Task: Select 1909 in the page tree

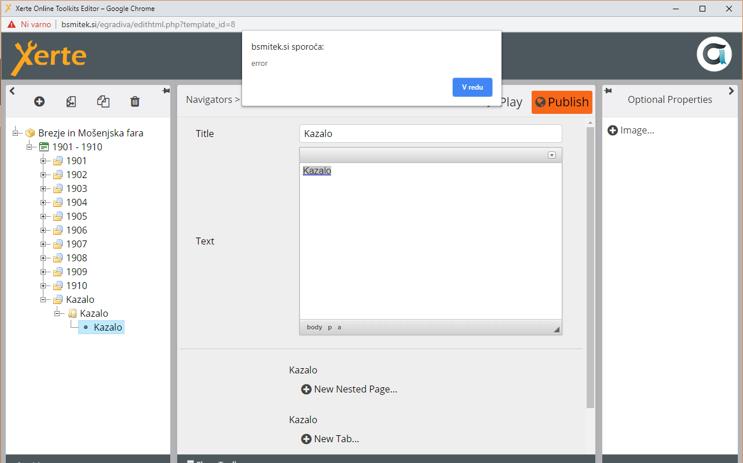Action: click(76, 272)
